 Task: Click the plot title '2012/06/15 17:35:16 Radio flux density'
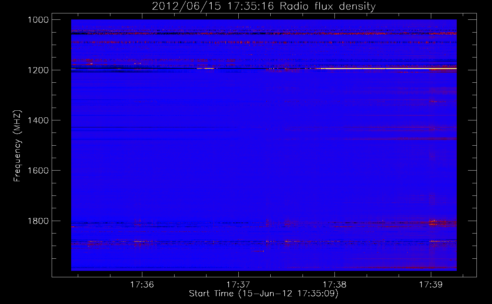pos(264,6)
